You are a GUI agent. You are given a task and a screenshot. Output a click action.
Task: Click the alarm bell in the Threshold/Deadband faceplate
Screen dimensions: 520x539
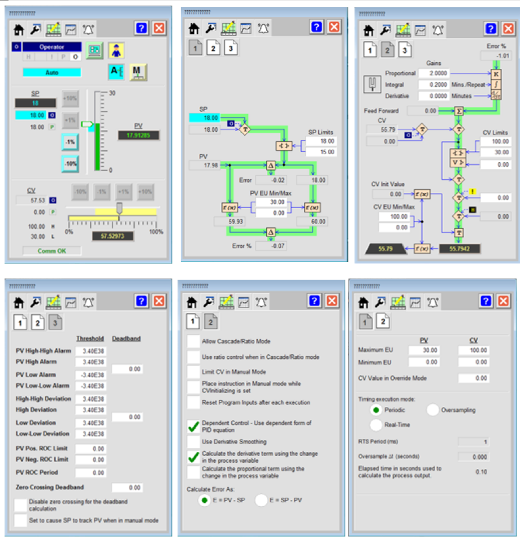[x=88, y=302]
